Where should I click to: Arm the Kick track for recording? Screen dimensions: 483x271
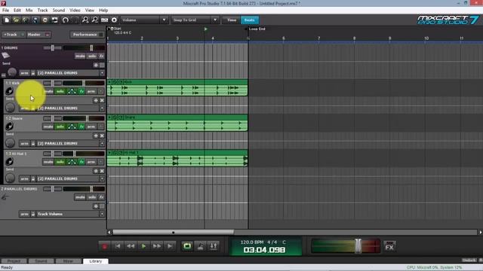coord(91,91)
